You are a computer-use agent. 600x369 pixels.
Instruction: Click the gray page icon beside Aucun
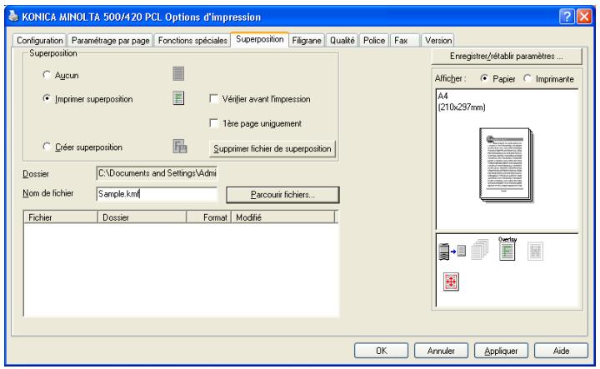click(x=178, y=73)
